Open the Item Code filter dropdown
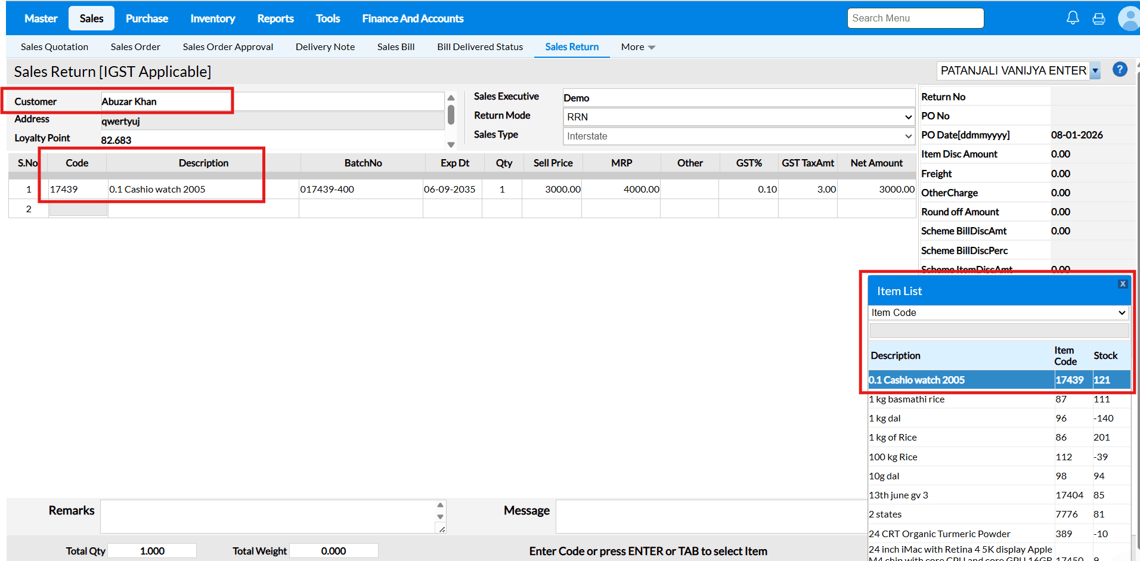This screenshot has width=1140, height=561. pyautogui.click(x=999, y=312)
